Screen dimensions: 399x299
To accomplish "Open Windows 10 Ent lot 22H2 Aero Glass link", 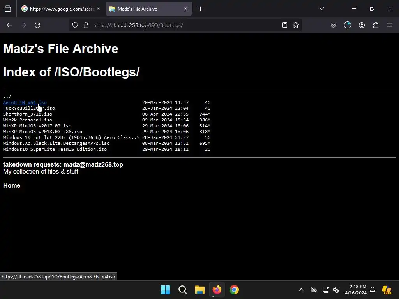I will 71,137.
